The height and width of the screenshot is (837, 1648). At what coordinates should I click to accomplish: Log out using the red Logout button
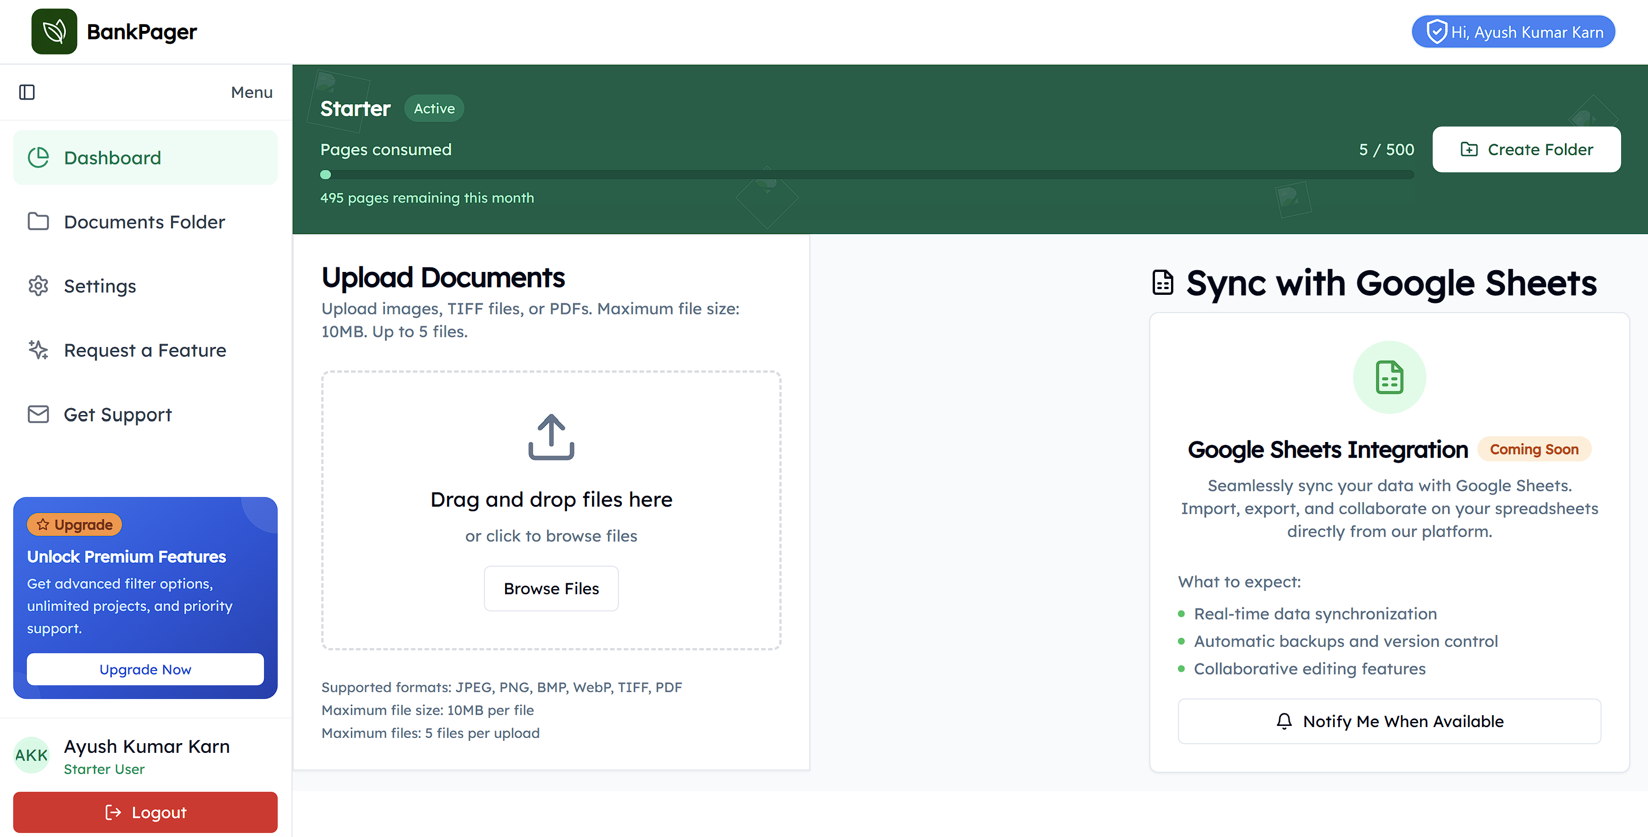145,812
